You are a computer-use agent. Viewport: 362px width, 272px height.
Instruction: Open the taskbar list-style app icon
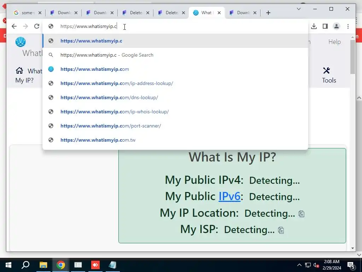(x=78, y=265)
